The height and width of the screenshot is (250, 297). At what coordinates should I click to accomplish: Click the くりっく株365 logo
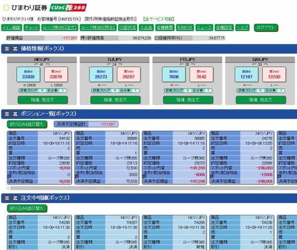[68, 8]
